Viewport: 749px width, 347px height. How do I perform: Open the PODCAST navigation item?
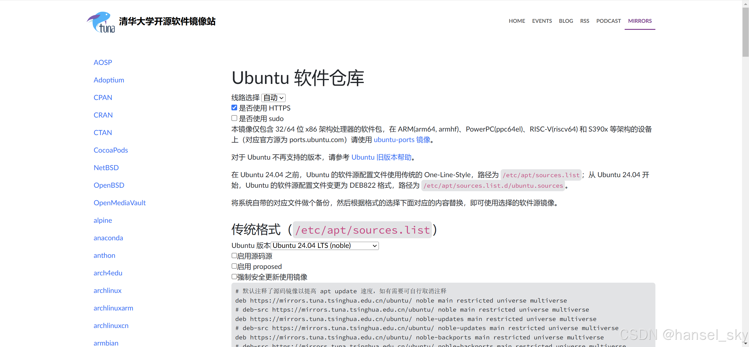pos(608,21)
